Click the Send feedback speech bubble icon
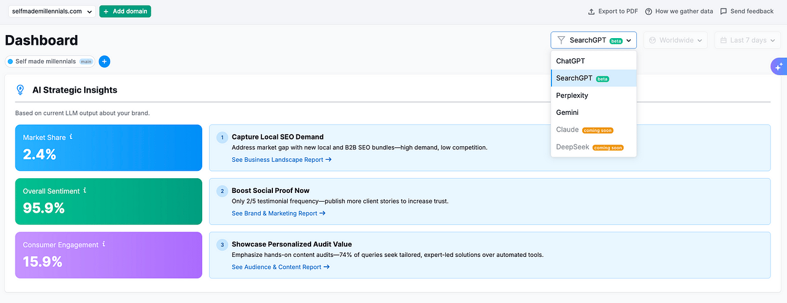The height and width of the screenshot is (303, 787). pos(724,11)
